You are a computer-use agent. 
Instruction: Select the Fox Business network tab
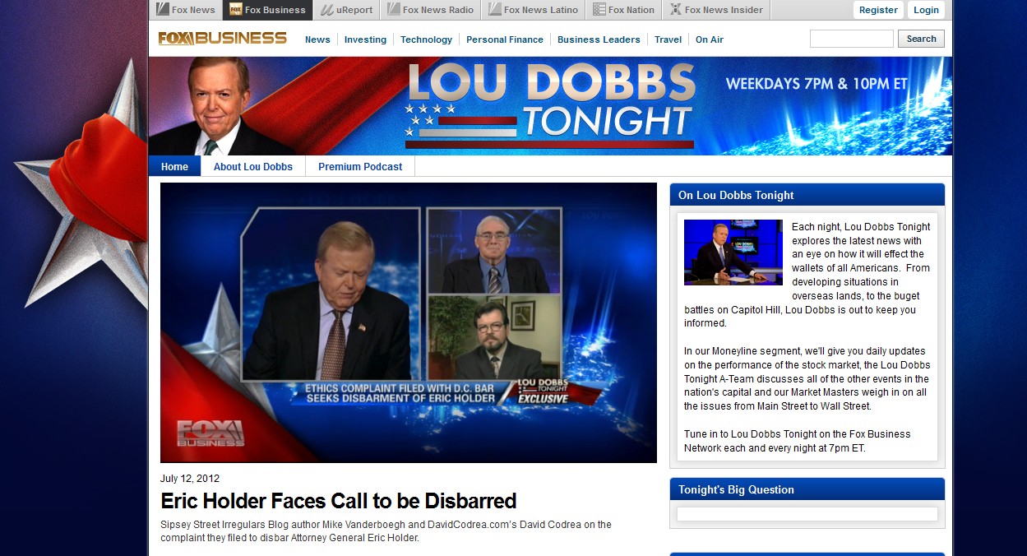tap(267, 10)
